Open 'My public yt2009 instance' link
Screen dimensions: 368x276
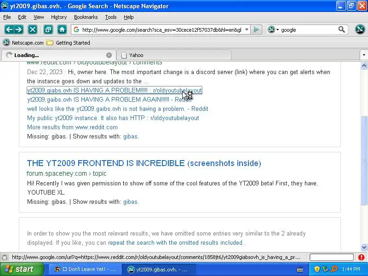(113, 118)
